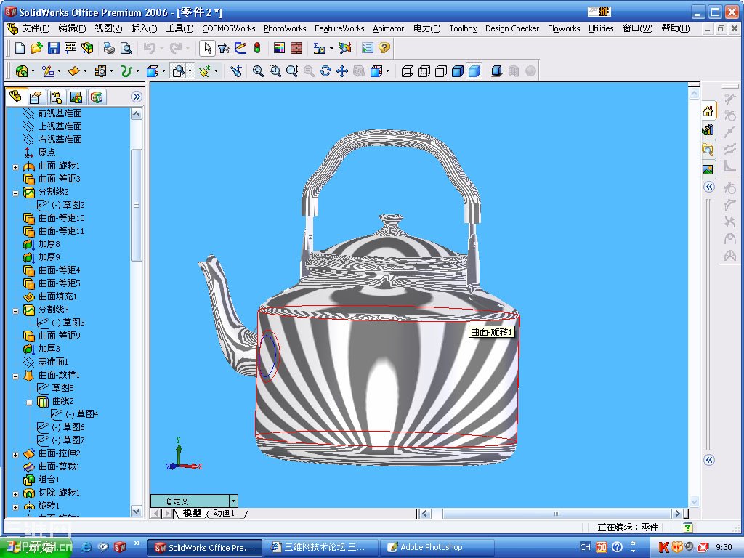
Task: Open the 自定义 view dropdown
Action: (x=233, y=501)
